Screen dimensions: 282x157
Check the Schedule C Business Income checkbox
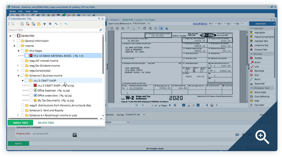[23, 75]
